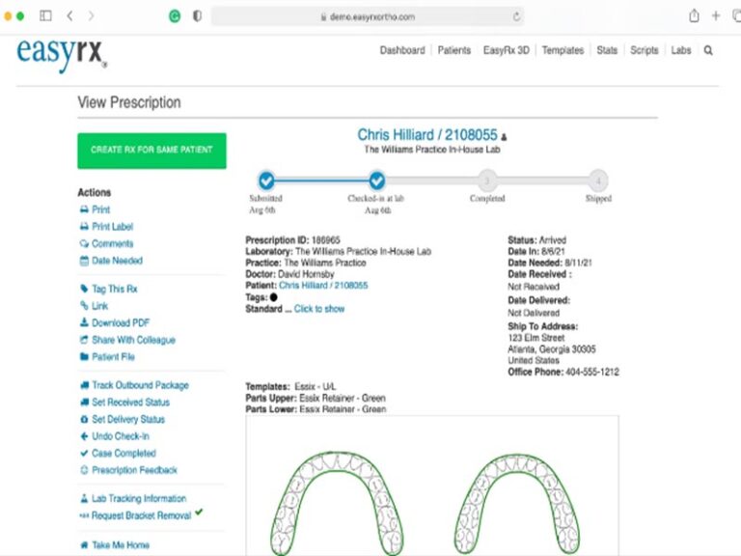
Task: Click the Request Bracket Removal icon
Action: tap(84, 515)
